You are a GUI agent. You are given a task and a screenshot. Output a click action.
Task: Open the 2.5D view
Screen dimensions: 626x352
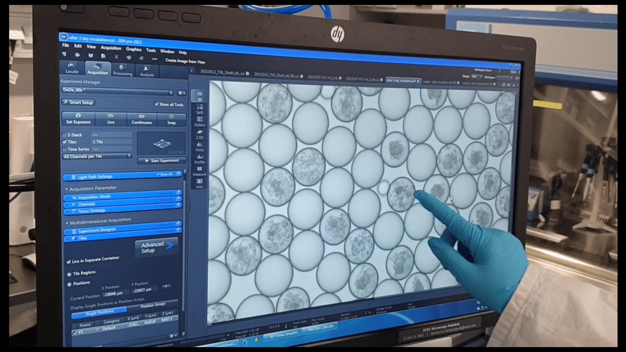[200, 134]
